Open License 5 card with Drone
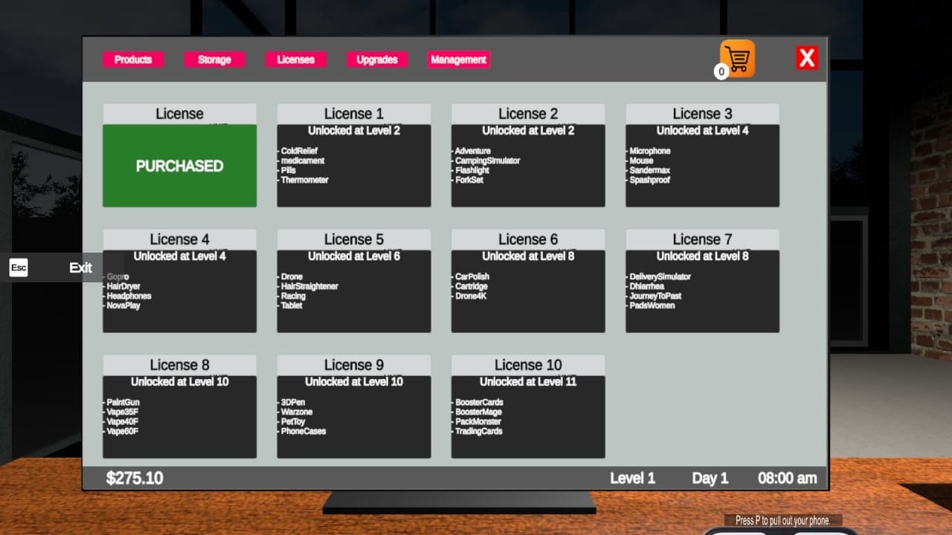Screen dimensions: 952x535 (x=354, y=291)
